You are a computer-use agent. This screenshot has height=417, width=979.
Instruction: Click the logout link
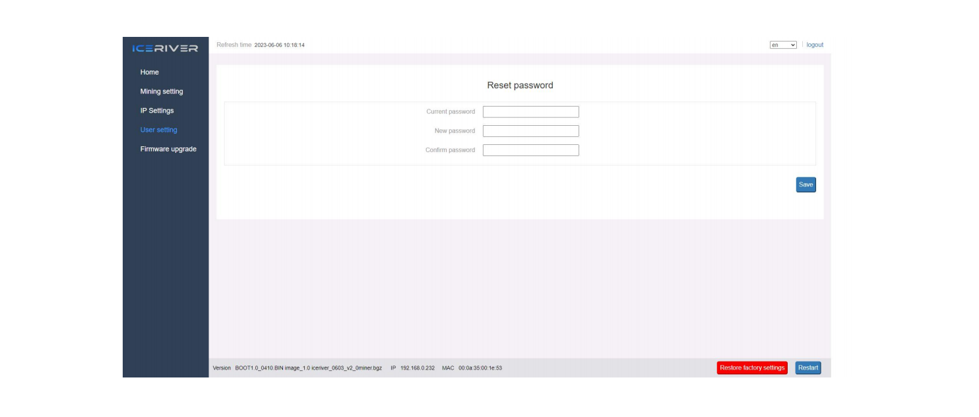point(815,45)
